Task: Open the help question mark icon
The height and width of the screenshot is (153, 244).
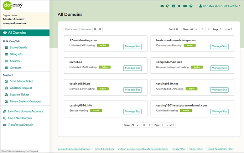Action: tap(191, 6)
